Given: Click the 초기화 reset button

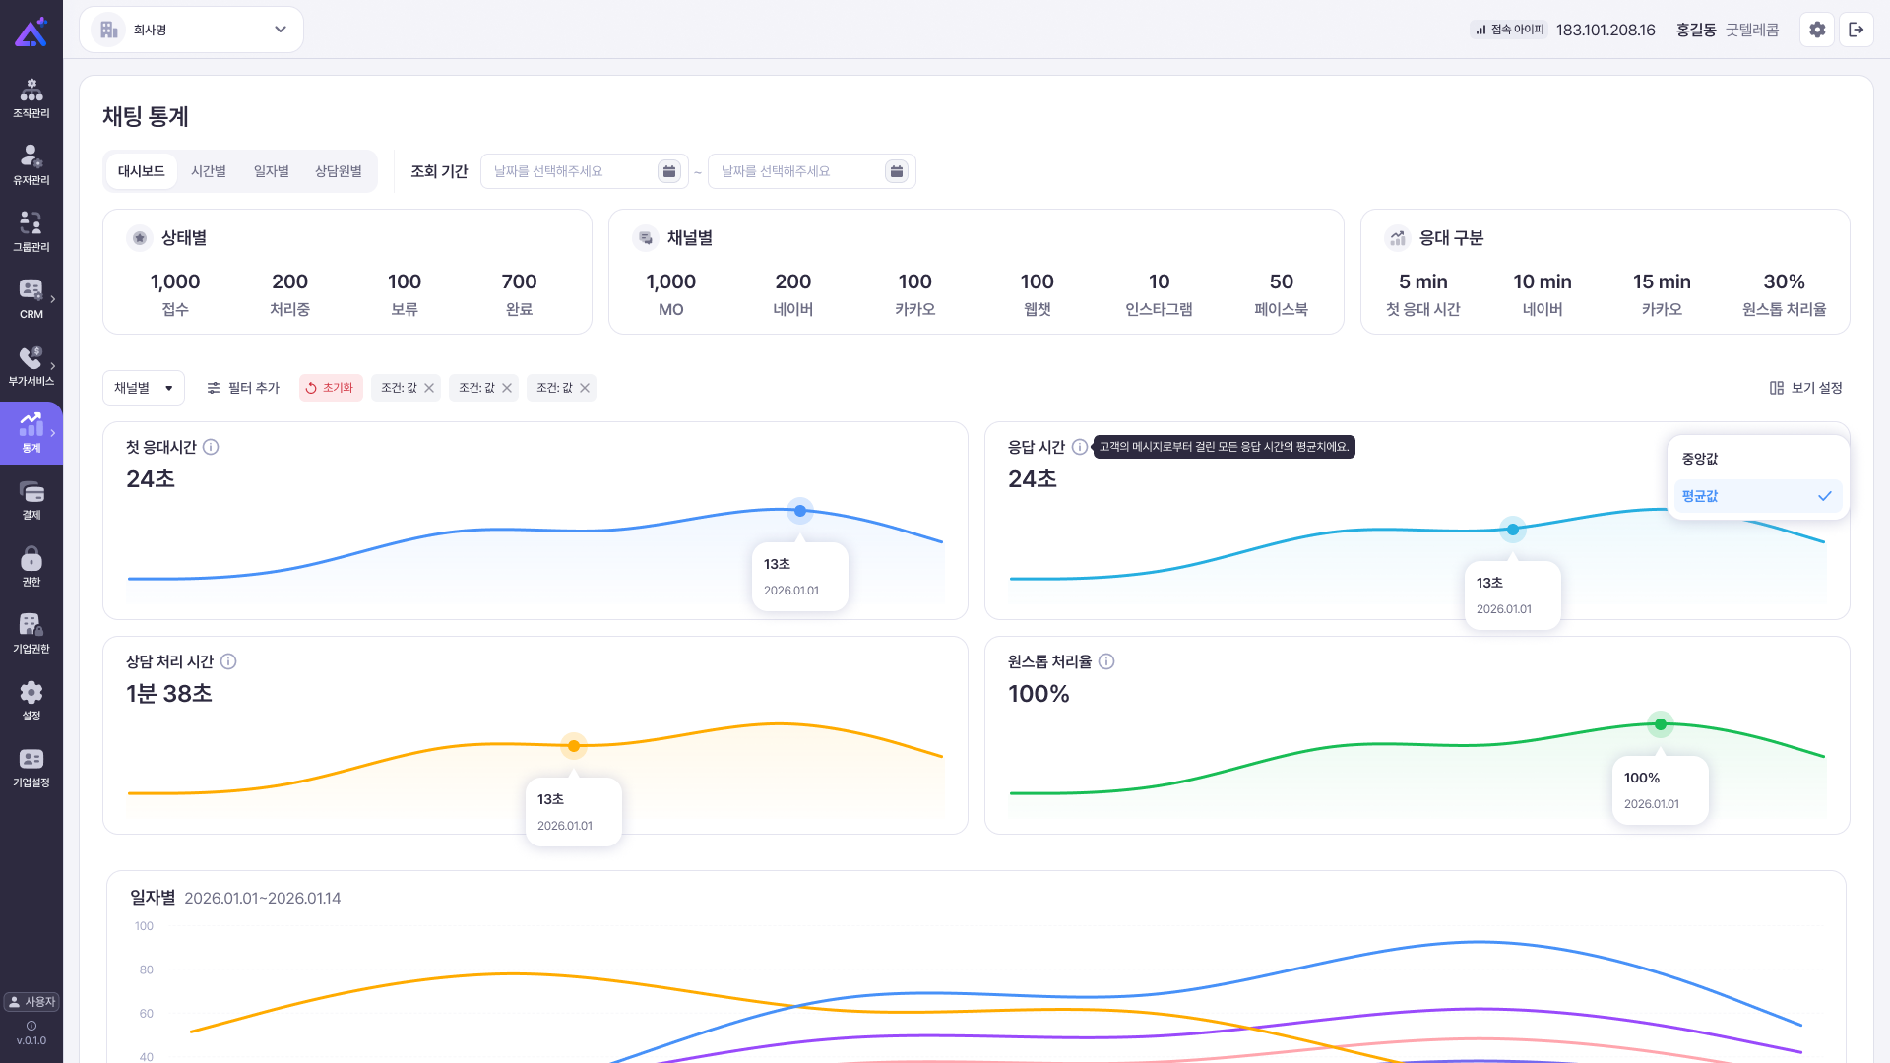Looking at the screenshot, I should coord(331,388).
